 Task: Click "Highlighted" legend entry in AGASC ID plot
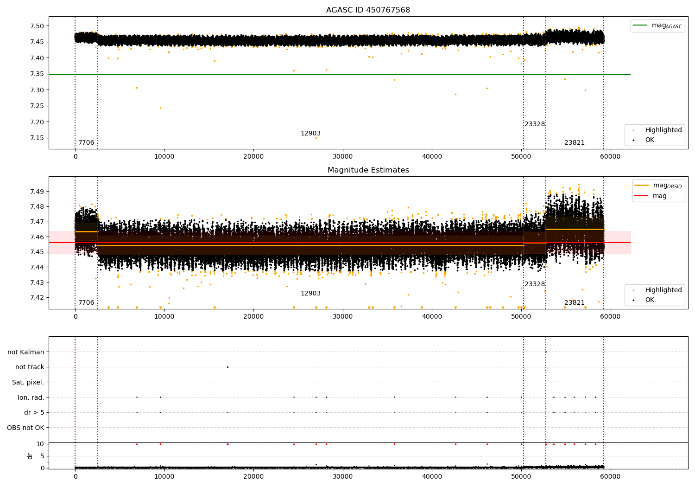(663, 130)
